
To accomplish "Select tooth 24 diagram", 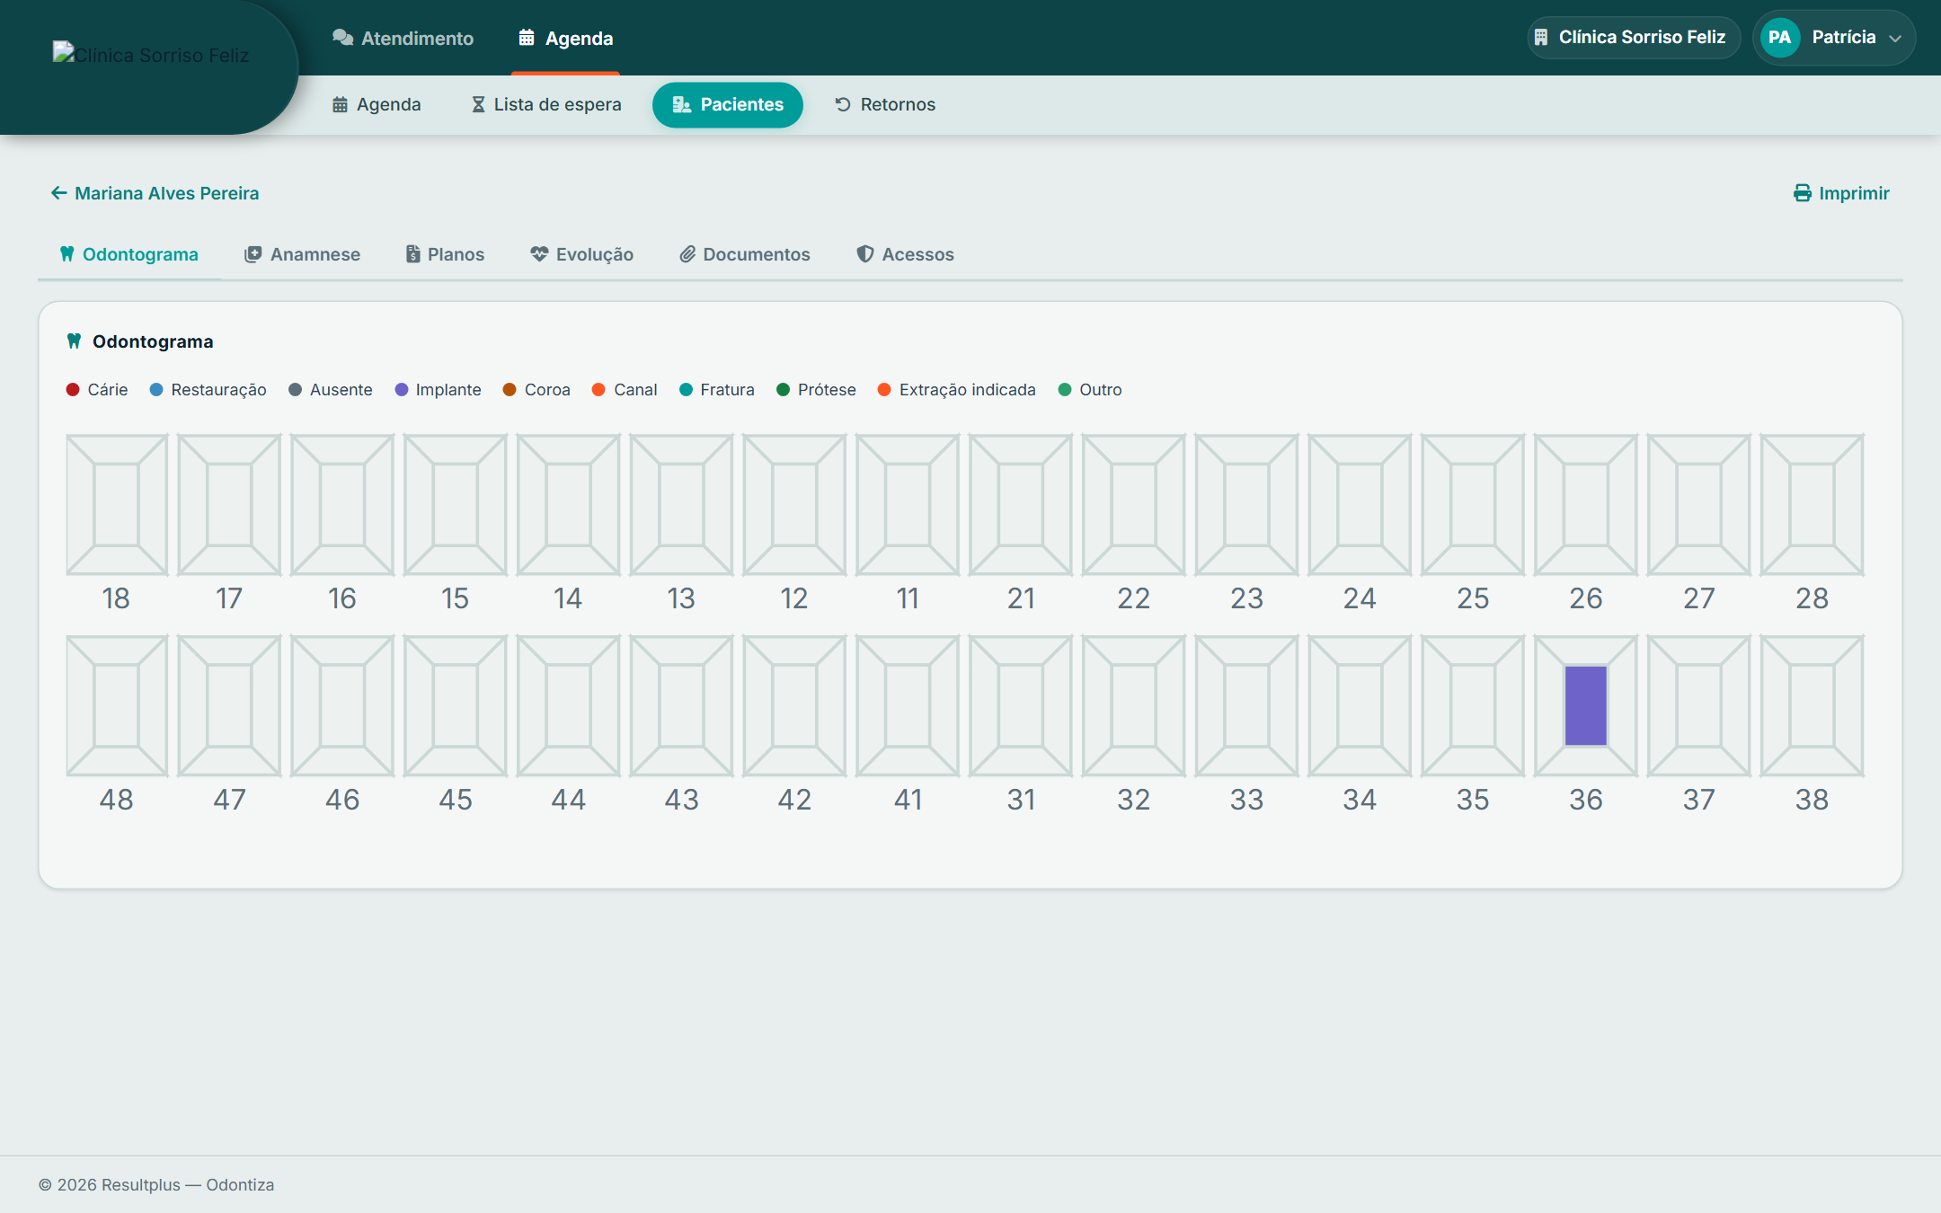I will pos(1360,504).
